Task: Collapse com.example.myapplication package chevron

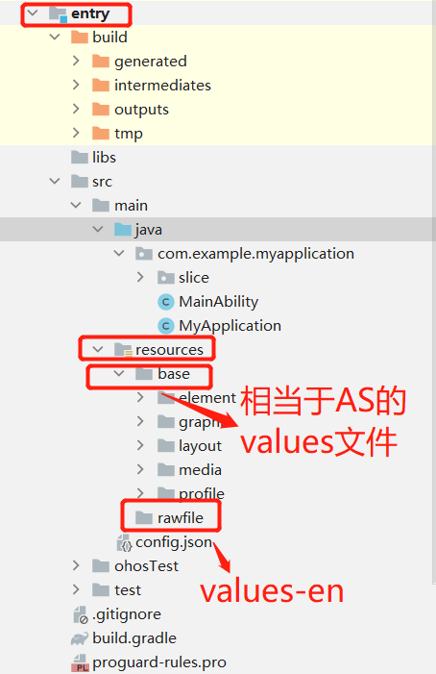Action: coord(119,254)
